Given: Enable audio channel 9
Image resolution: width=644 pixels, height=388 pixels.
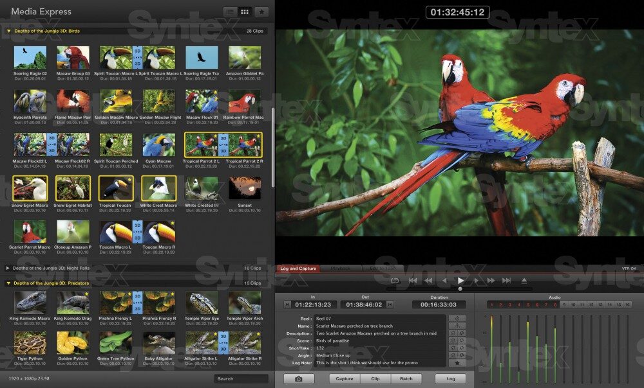Looking at the screenshot, I should [x=565, y=303].
